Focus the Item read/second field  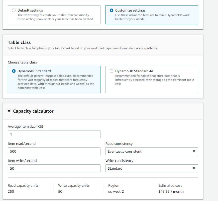pos(54,151)
